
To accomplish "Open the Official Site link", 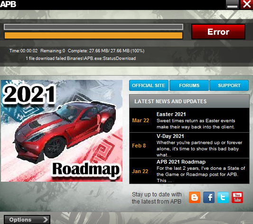I will point(149,85).
